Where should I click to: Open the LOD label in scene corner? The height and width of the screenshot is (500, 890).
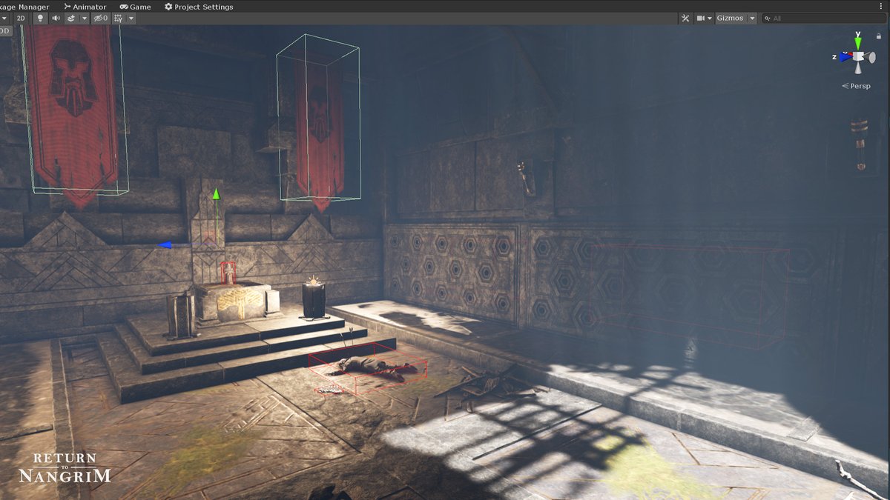(x=5, y=30)
